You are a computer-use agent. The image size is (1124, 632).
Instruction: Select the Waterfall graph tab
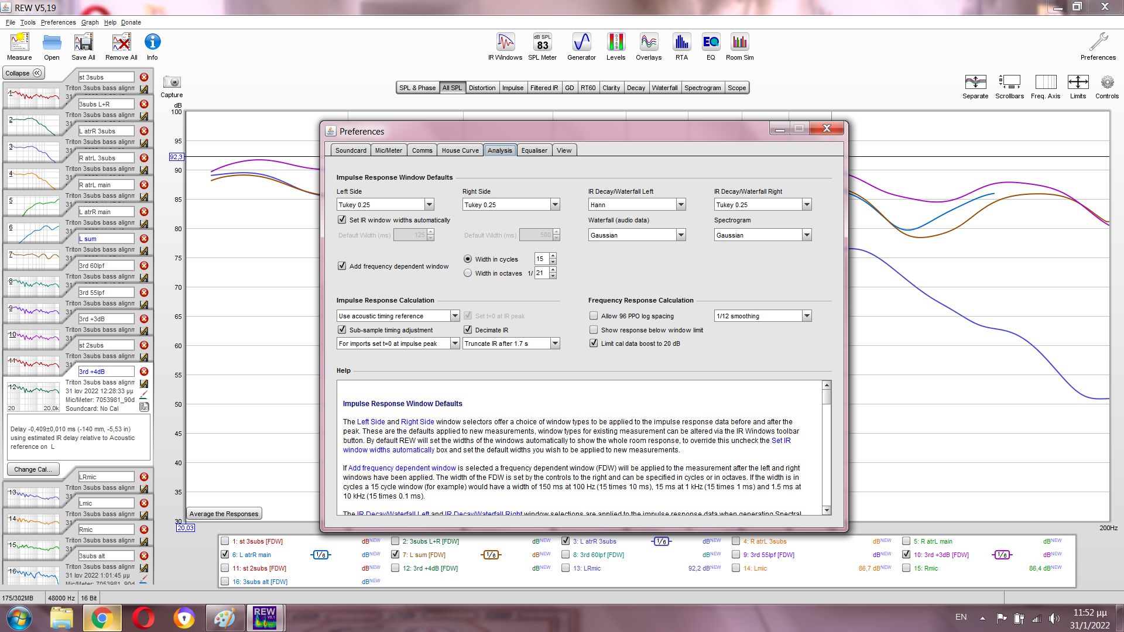point(664,88)
